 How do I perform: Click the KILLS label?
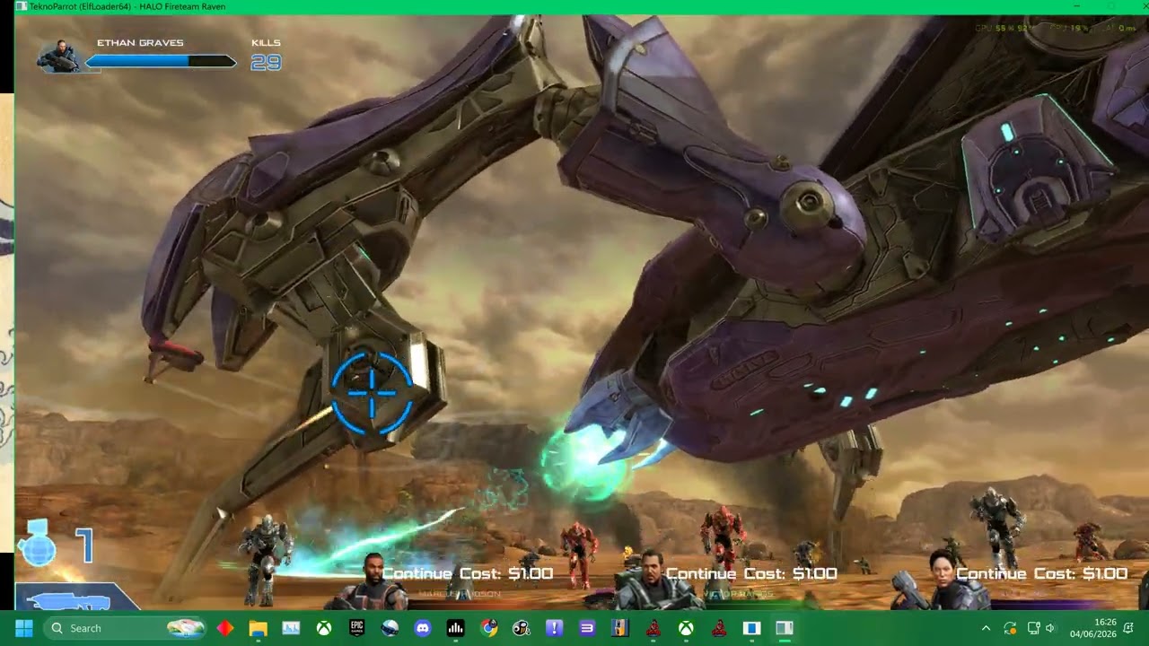(266, 42)
